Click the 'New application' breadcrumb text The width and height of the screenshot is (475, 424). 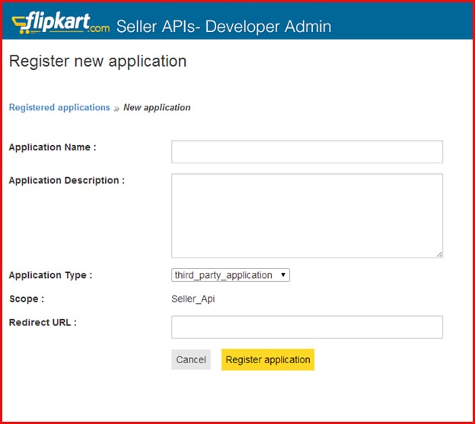coord(157,107)
